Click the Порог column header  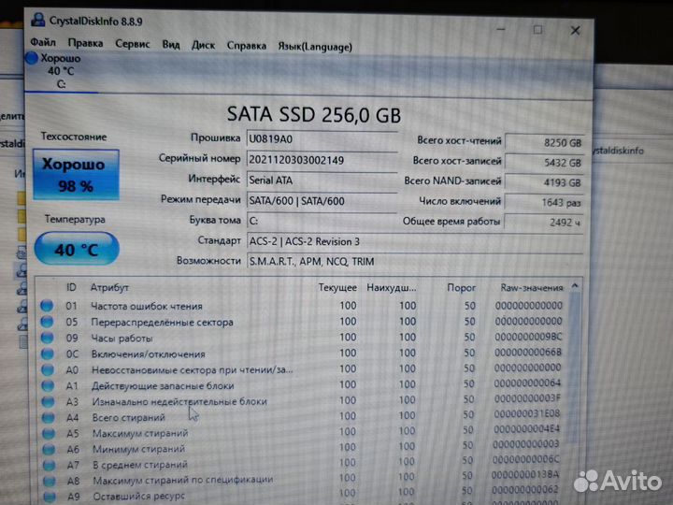462,288
